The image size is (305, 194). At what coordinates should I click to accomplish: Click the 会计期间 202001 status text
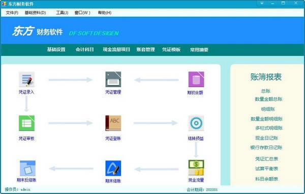tap(202, 189)
